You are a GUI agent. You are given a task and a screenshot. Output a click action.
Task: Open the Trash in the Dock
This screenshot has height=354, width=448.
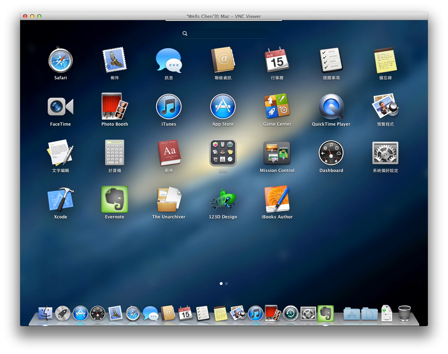pyautogui.click(x=404, y=313)
